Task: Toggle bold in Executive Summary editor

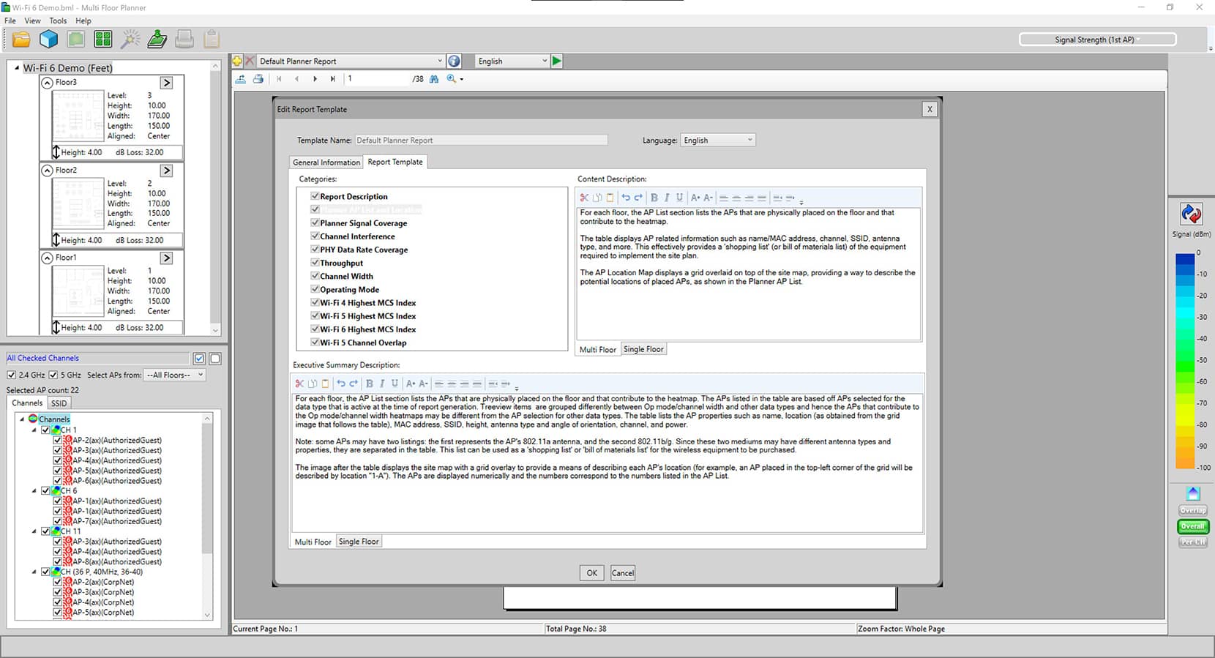Action: (370, 384)
